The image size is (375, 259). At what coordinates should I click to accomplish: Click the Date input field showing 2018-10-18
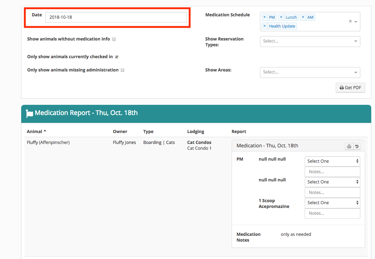[x=117, y=17]
